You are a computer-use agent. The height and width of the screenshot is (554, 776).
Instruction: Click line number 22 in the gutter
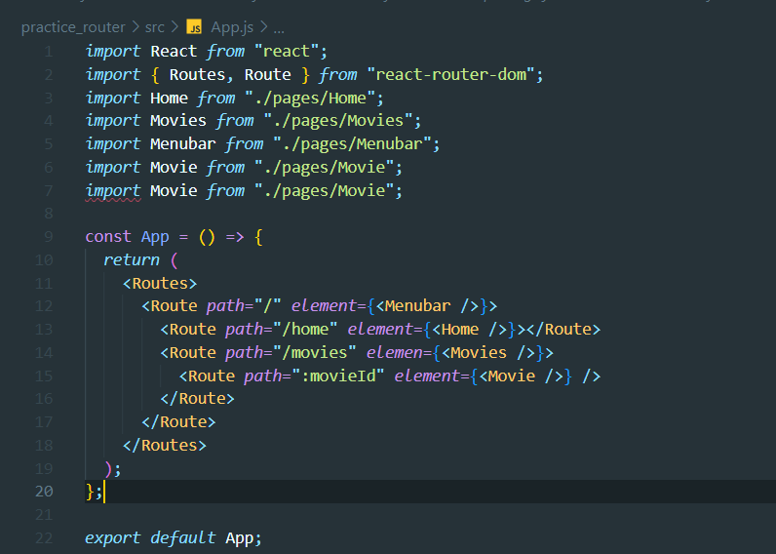44,537
